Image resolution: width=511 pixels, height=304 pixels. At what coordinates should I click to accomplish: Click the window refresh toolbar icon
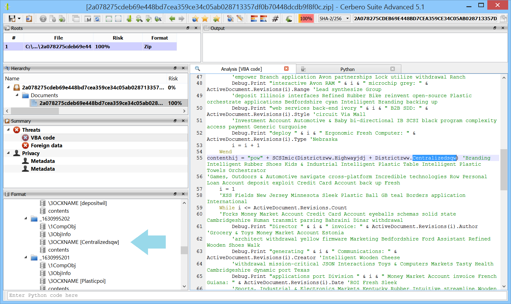point(97,19)
